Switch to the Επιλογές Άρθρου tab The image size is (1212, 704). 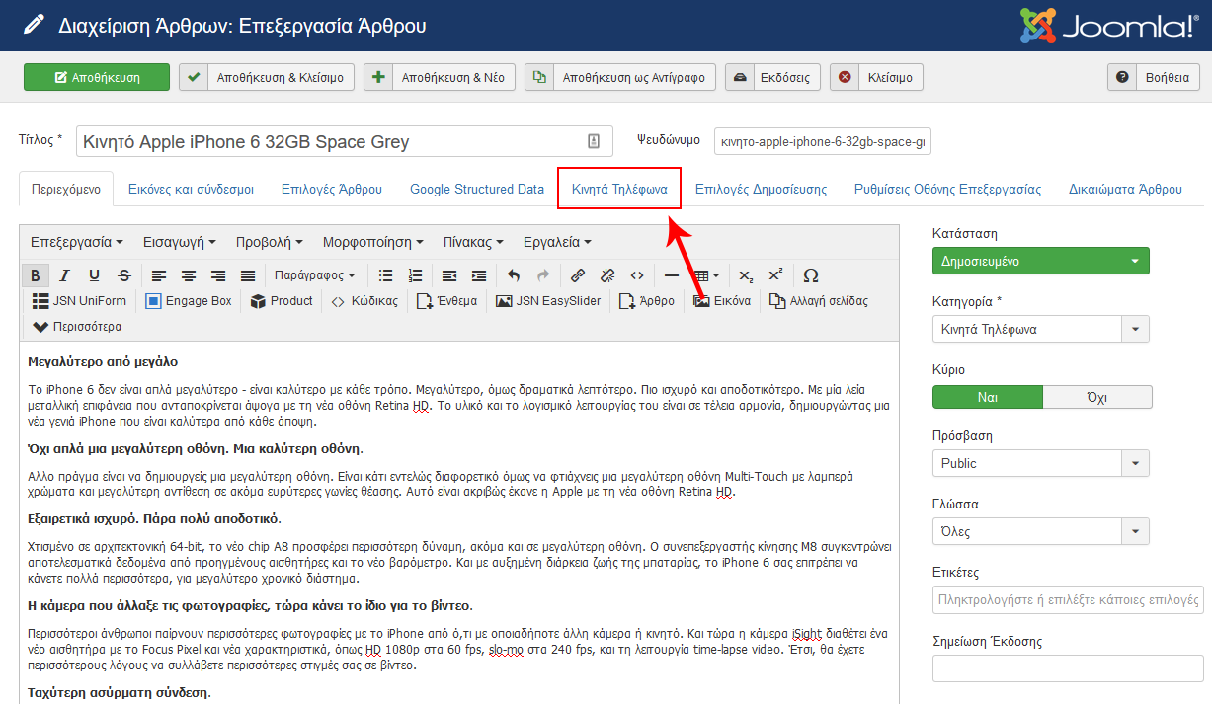tap(332, 190)
